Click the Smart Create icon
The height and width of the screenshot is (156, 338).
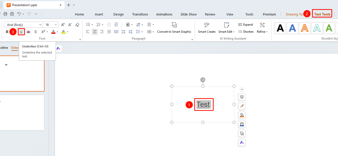pos(207,25)
